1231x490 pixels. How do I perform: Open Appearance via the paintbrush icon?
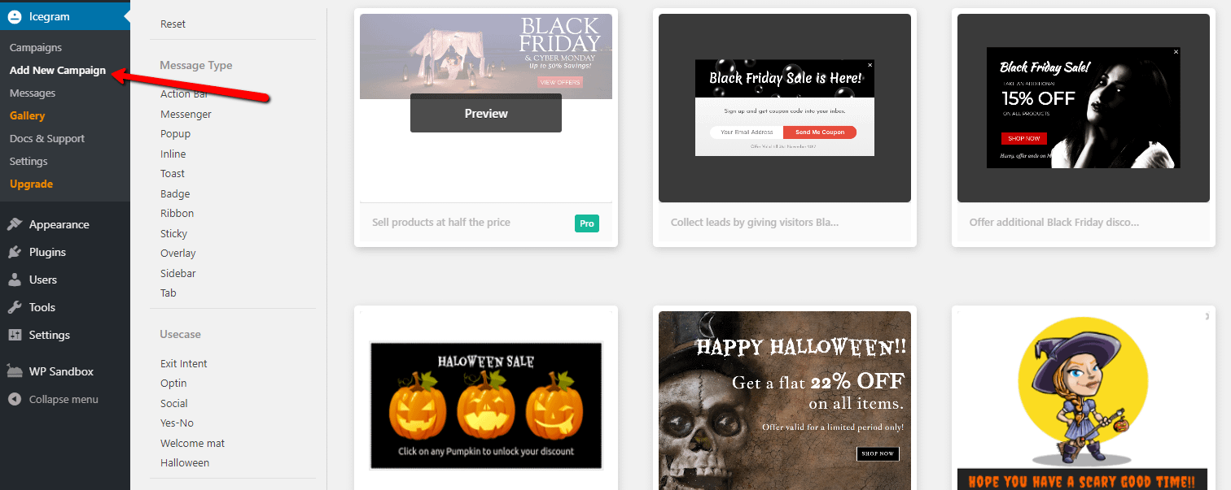click(15, 224)
